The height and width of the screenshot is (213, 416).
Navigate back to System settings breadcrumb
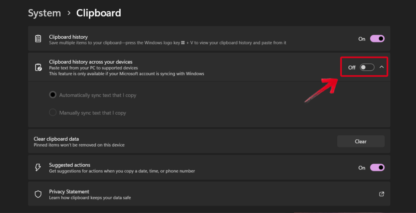44,13
